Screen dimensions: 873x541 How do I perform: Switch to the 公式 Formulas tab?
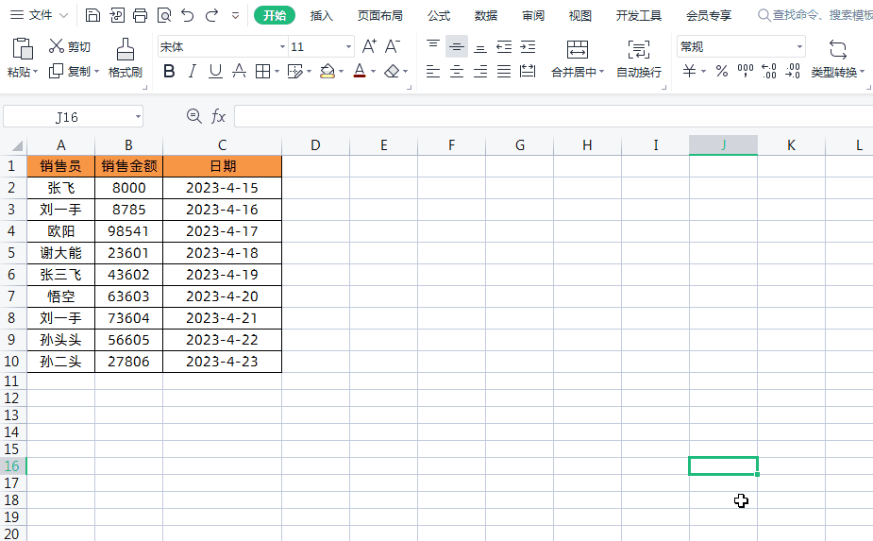tap(439, 16)
